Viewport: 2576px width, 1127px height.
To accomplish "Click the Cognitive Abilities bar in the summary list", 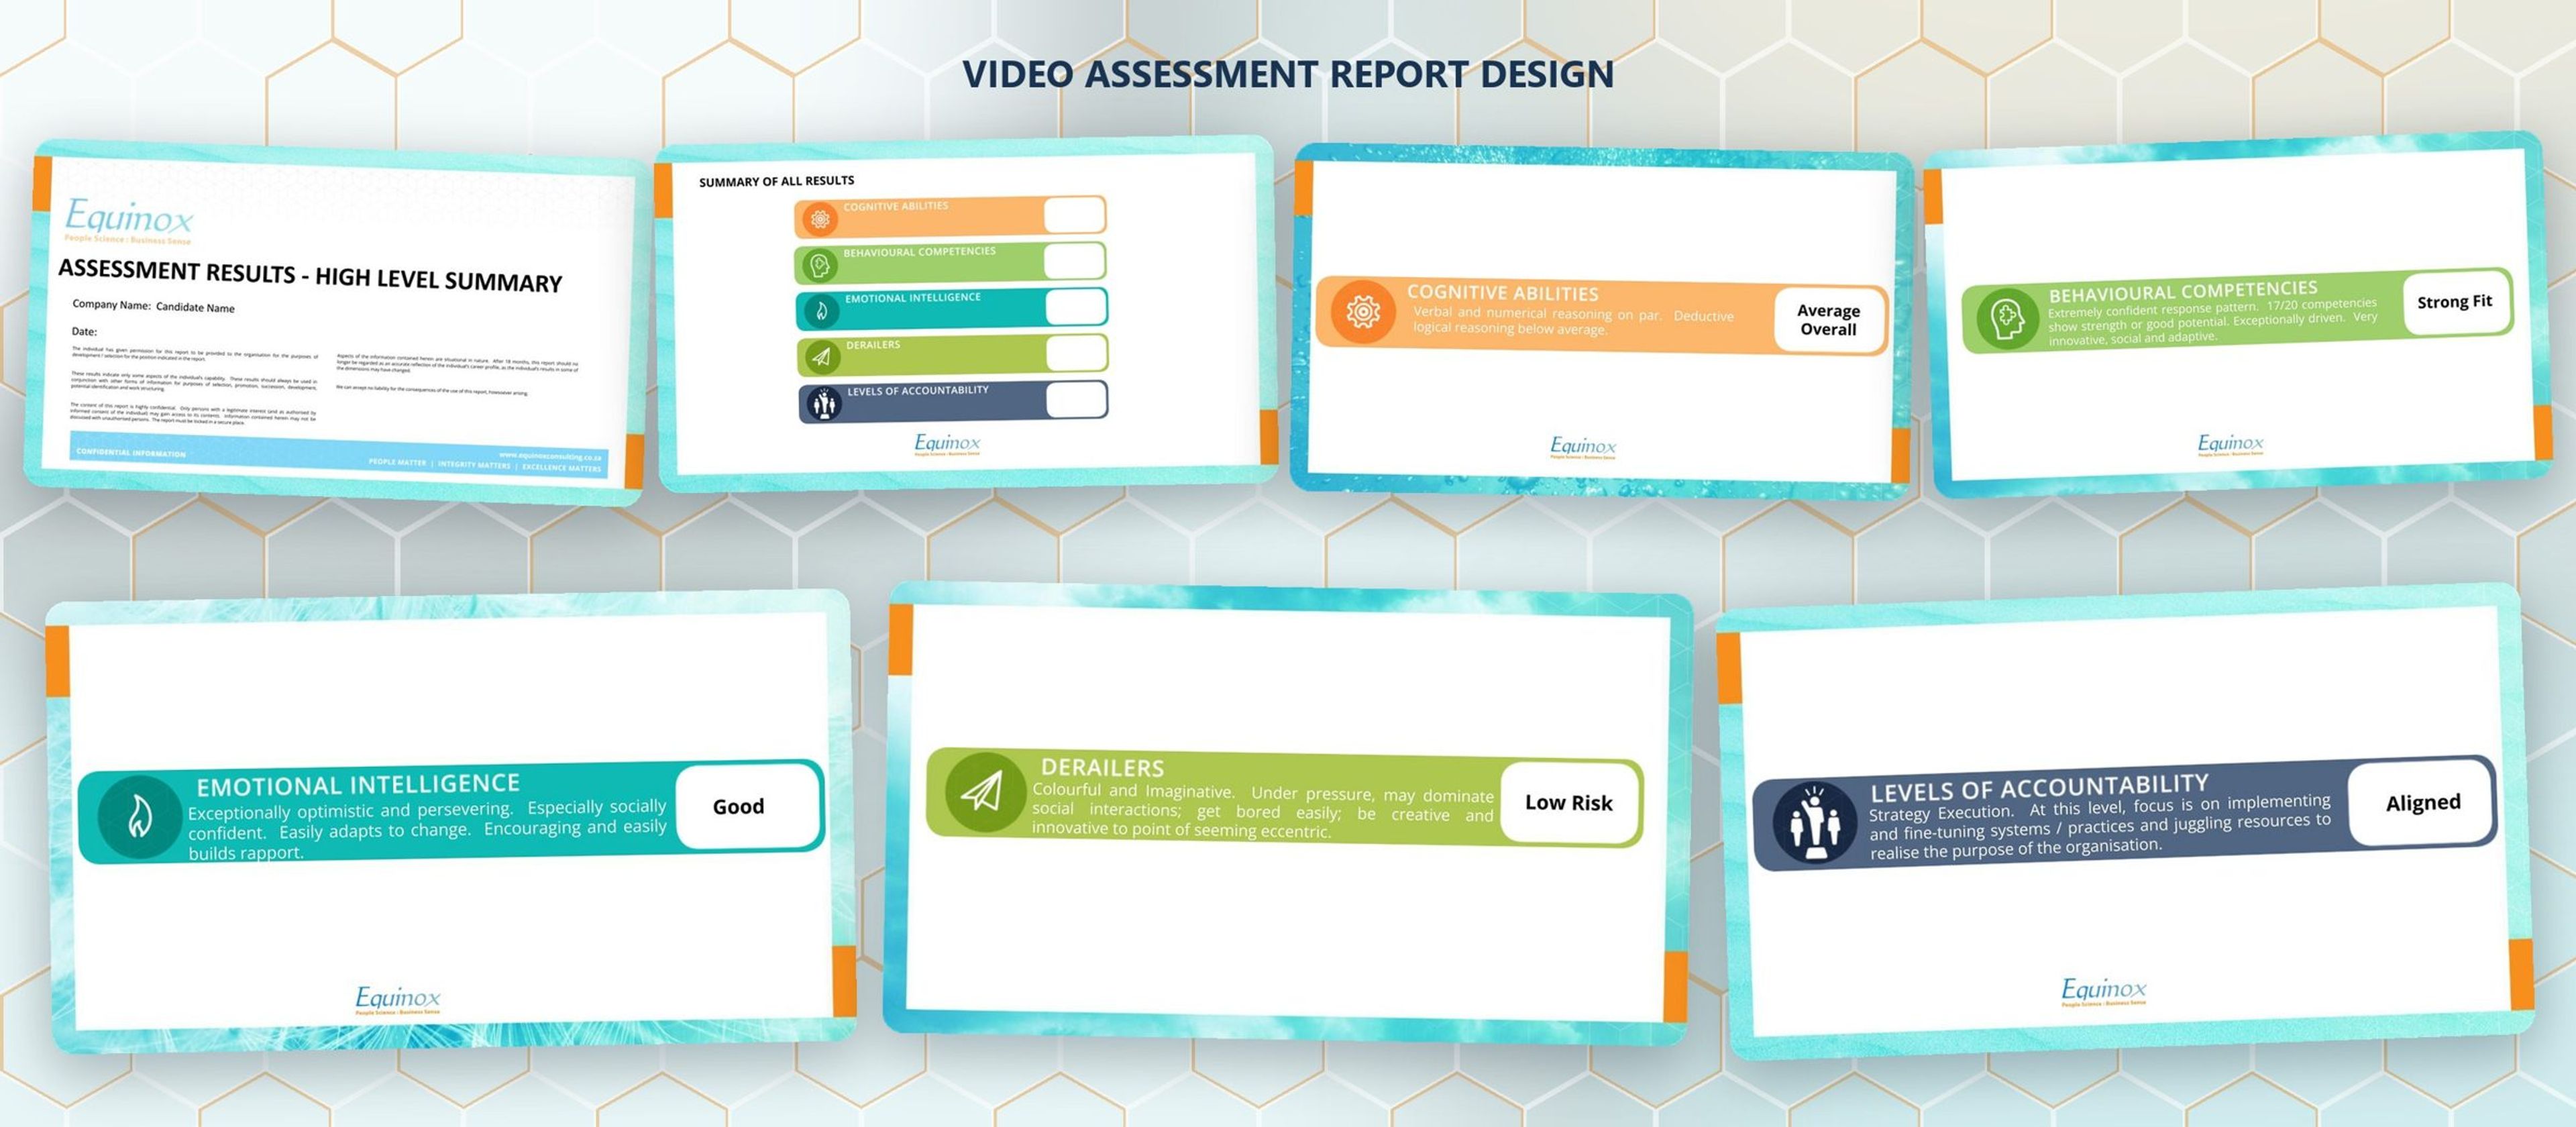I will click(x=950, y=217).
